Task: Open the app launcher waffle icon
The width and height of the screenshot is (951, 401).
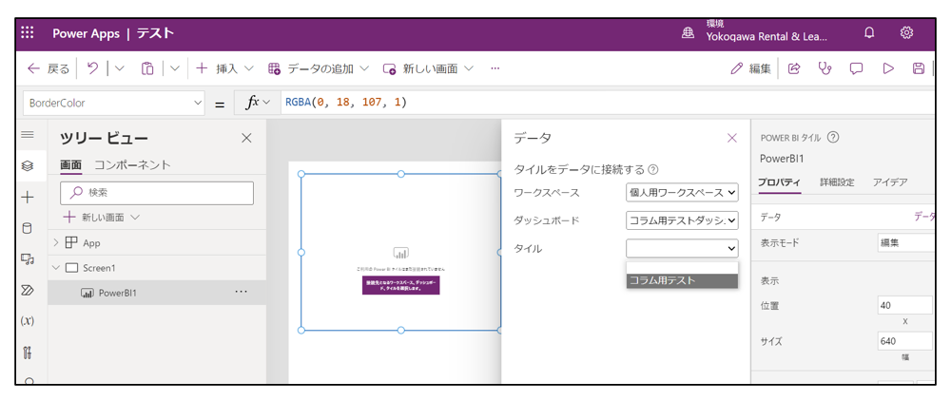Action: coord(28,32)
